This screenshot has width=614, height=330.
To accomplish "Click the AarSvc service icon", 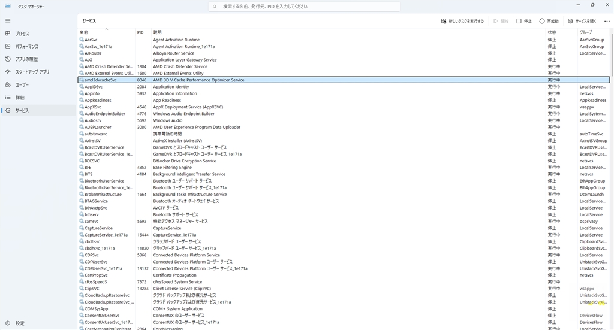I will pos(82,40).
